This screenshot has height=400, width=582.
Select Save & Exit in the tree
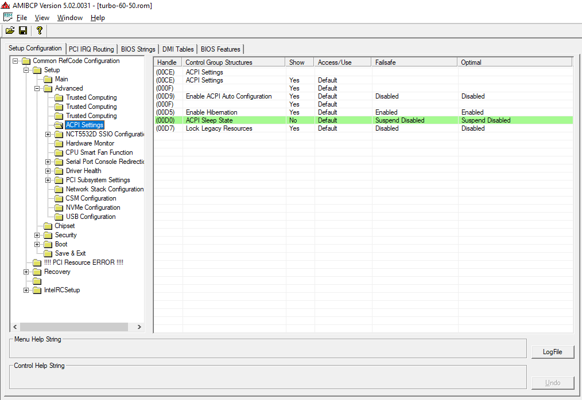coord(71,253)
